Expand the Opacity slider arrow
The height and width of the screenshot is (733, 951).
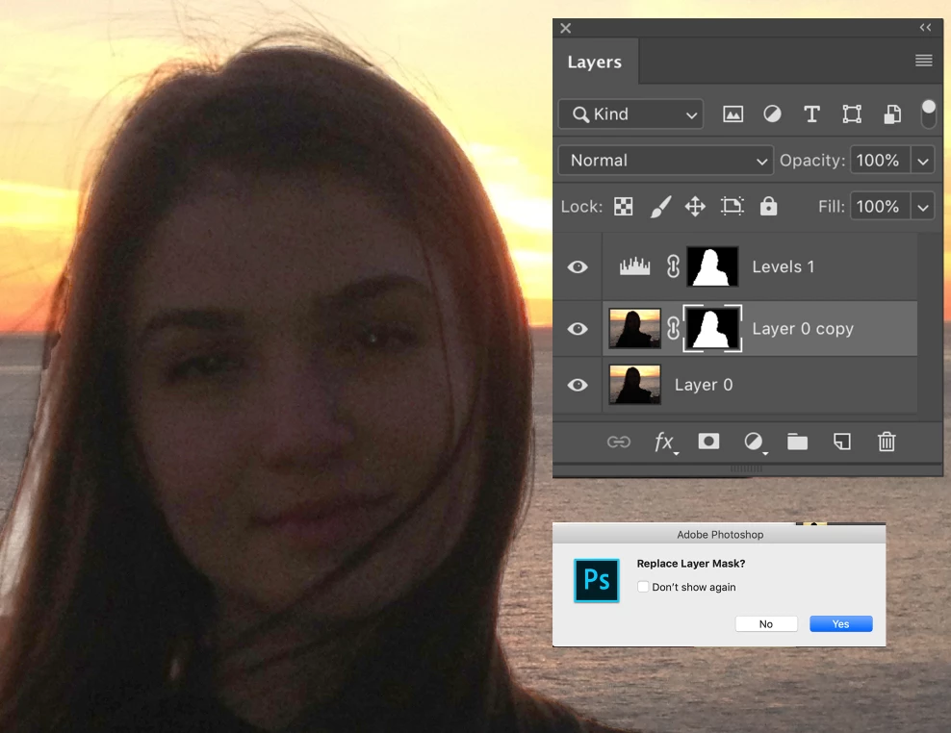coord(922,161)
